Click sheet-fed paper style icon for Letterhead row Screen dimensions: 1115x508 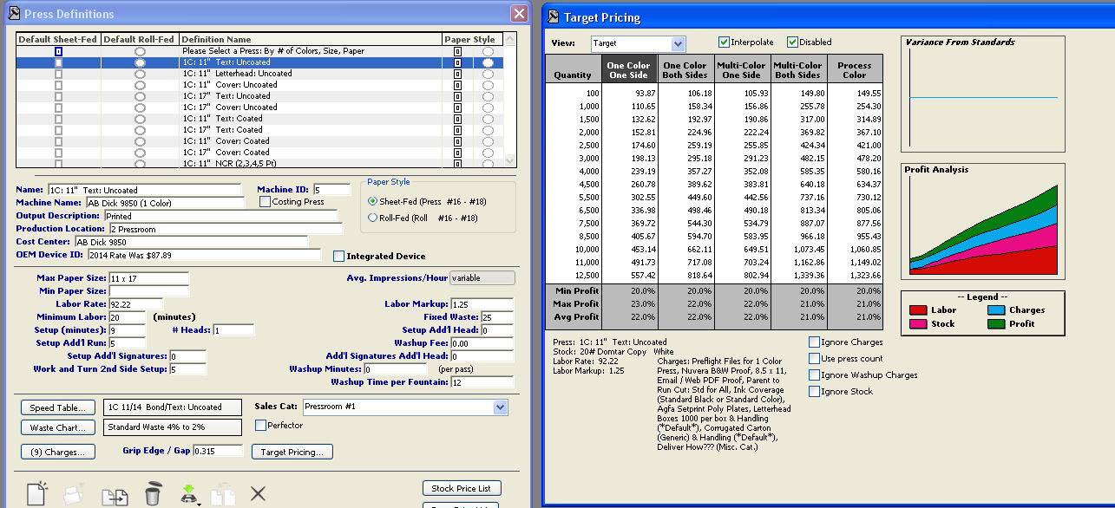[457, 74]
